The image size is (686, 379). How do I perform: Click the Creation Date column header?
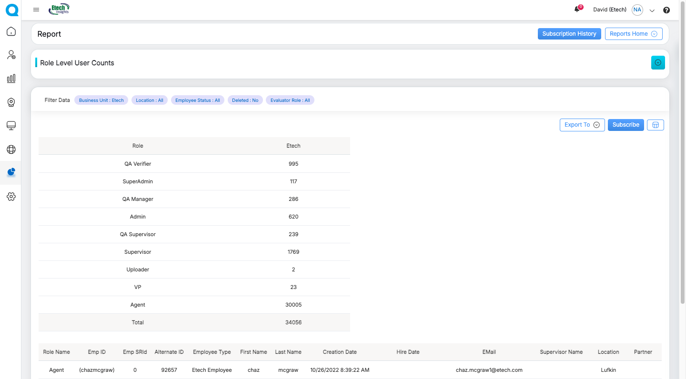[x=340, y=352]
